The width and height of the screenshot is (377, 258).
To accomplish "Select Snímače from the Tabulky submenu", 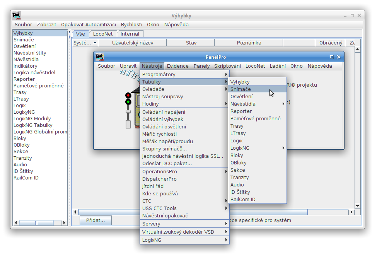I will (241, 89).
